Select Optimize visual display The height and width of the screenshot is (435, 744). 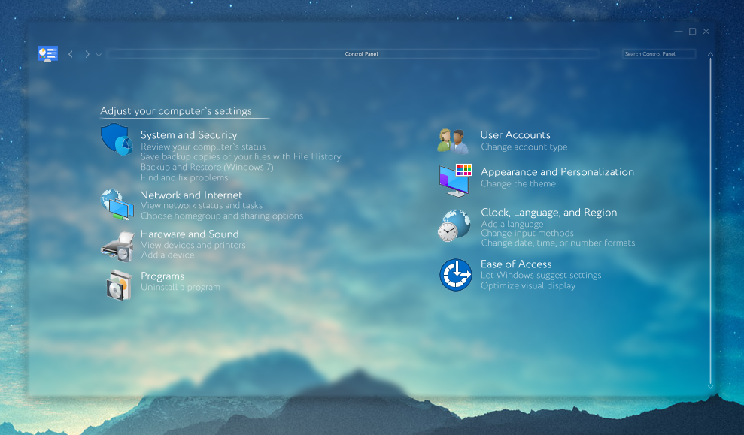point(528,285)
